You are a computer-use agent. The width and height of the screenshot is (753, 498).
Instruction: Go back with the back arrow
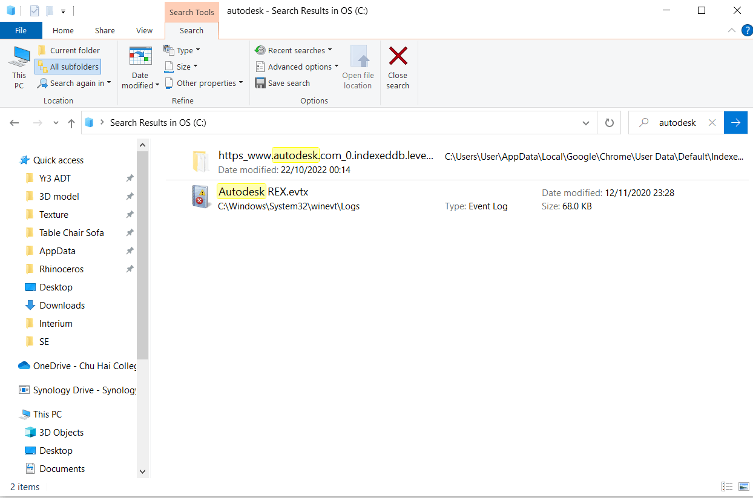[x=15, y=123]
